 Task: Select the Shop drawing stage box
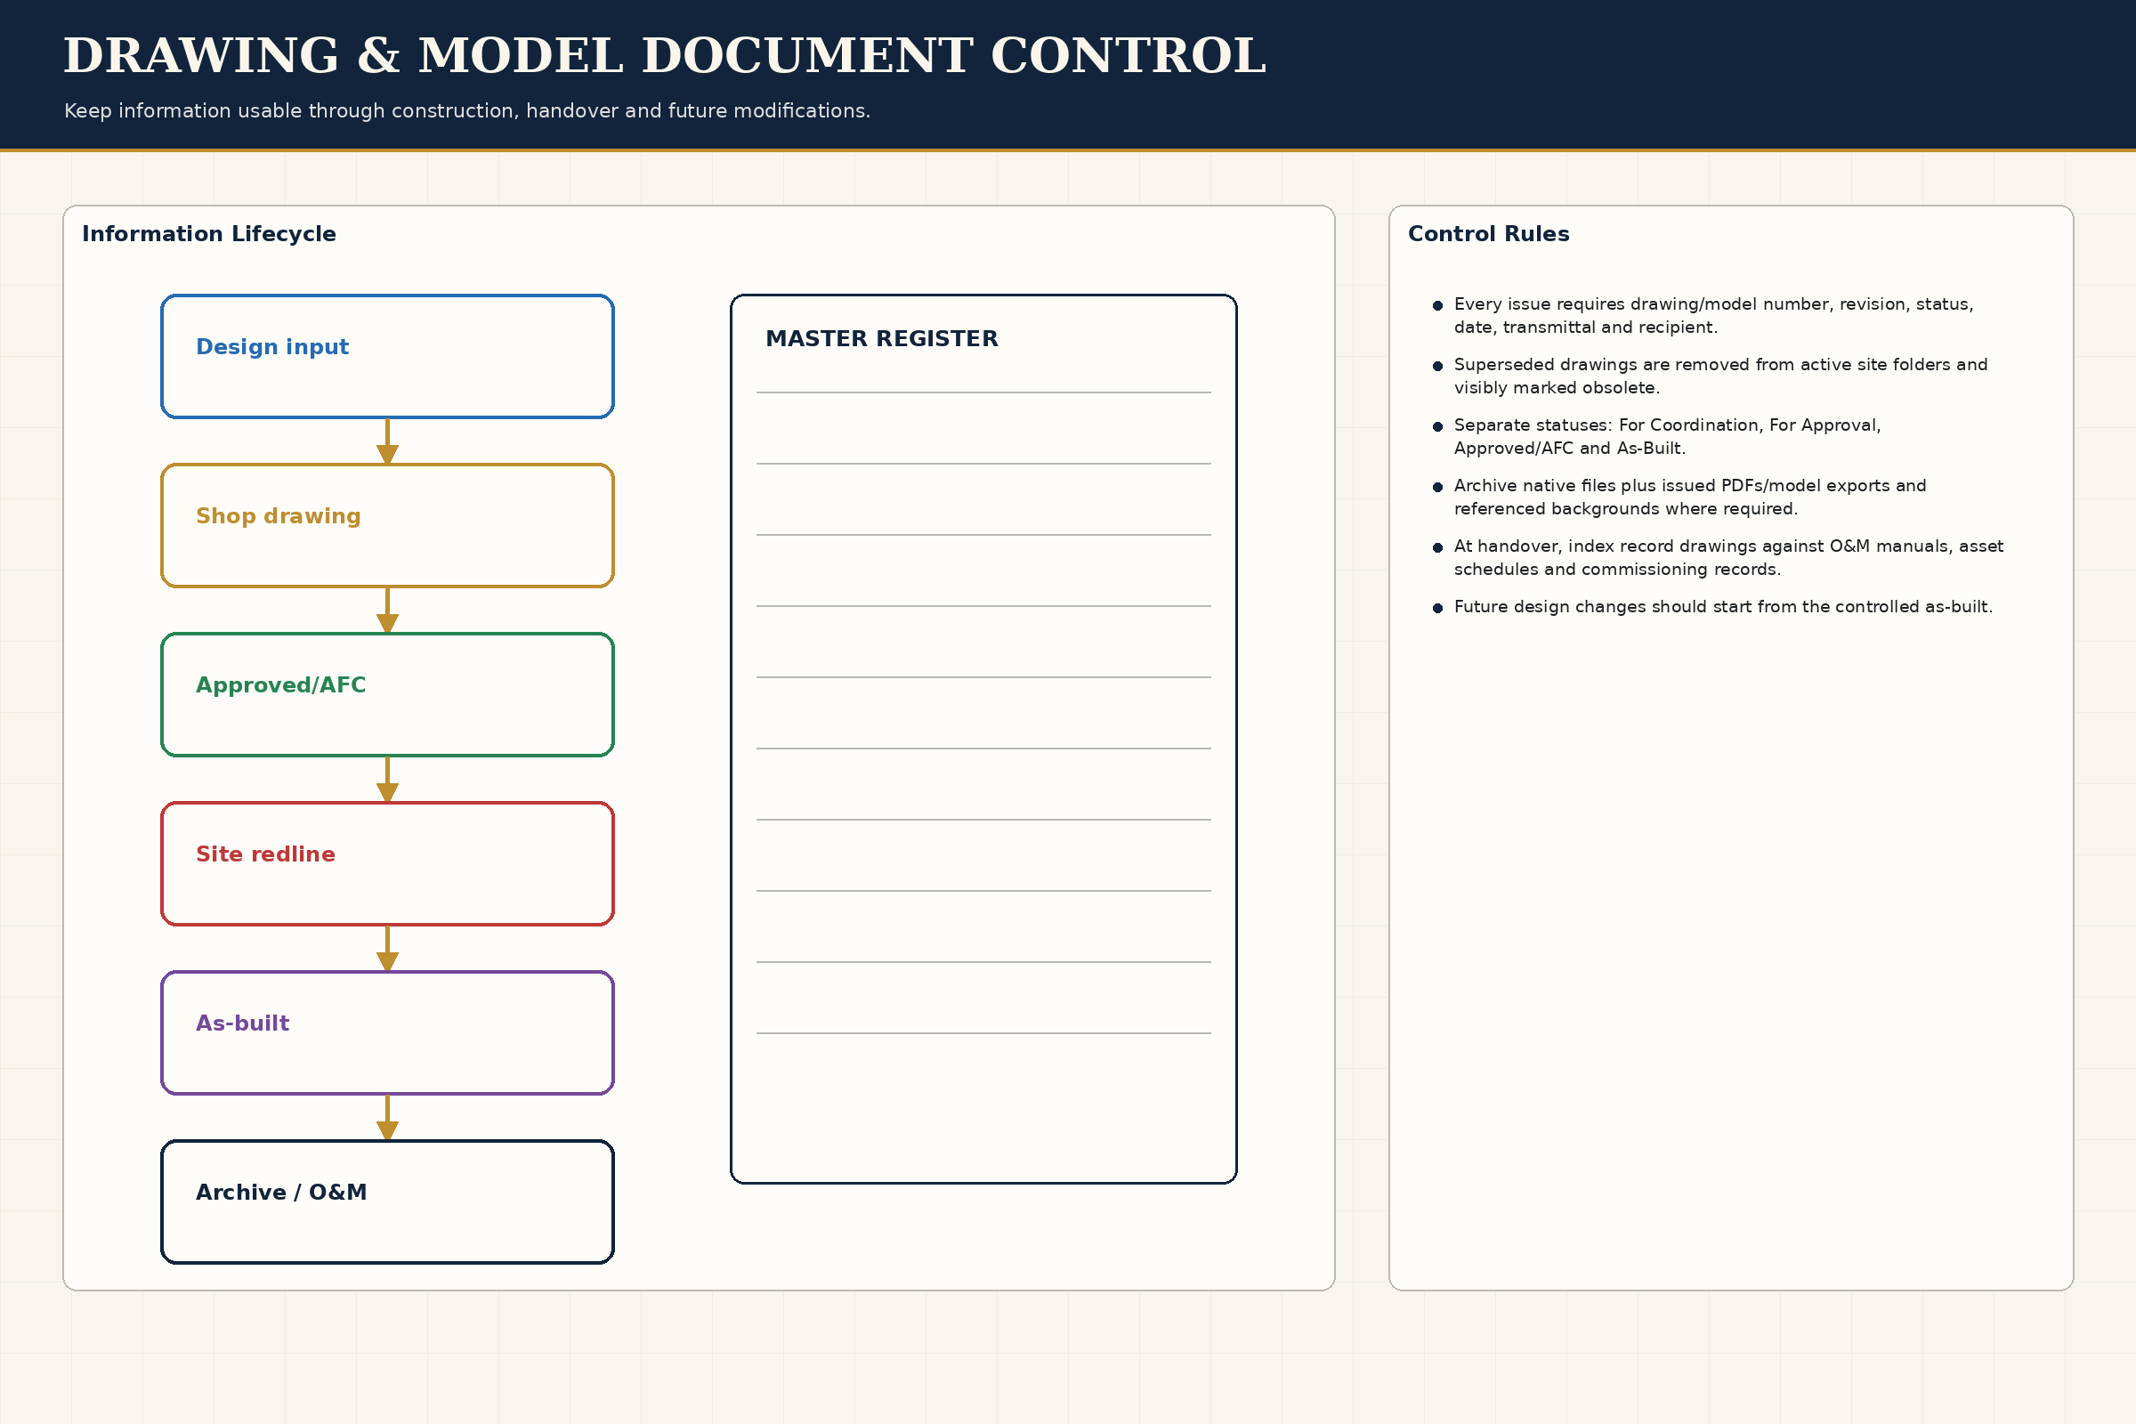388,526
